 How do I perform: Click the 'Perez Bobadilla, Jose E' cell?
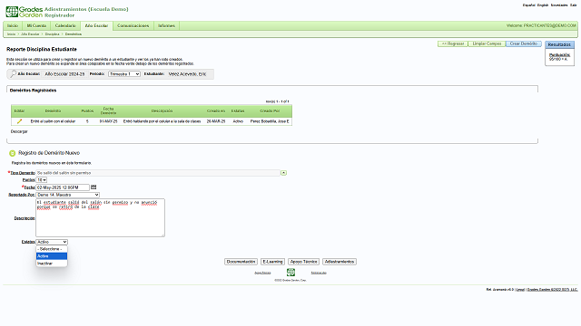(x=270, y=121)
